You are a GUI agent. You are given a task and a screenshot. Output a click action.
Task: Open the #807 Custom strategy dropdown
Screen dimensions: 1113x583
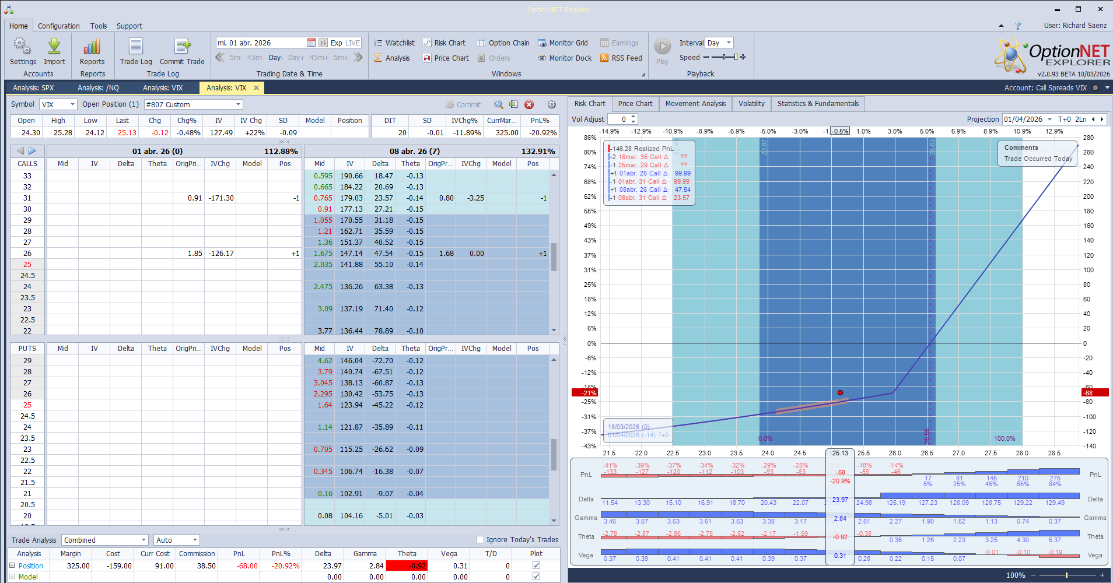[x=237, y=104]
